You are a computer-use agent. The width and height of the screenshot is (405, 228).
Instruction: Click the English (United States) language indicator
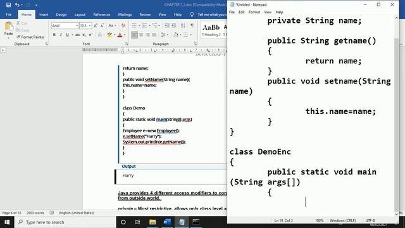(x=76, y=213)
